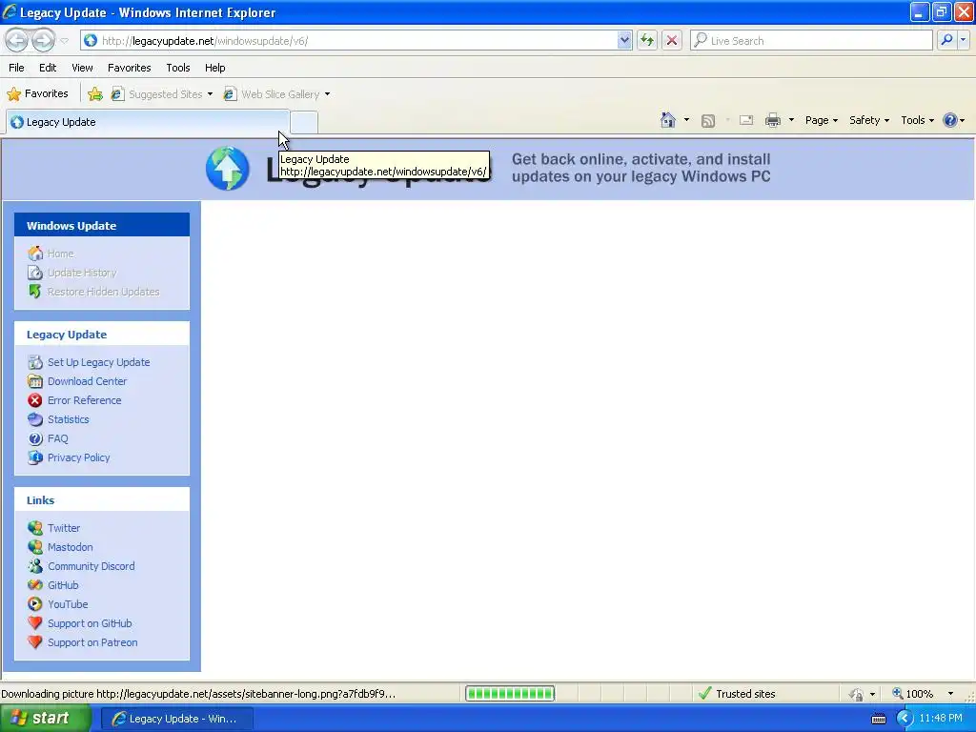Open the FAQ link
The image size is (976, 732).
(57, 438)
